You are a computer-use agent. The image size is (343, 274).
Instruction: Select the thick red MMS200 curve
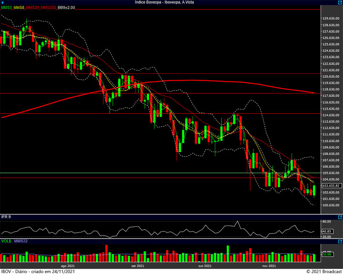191,81
